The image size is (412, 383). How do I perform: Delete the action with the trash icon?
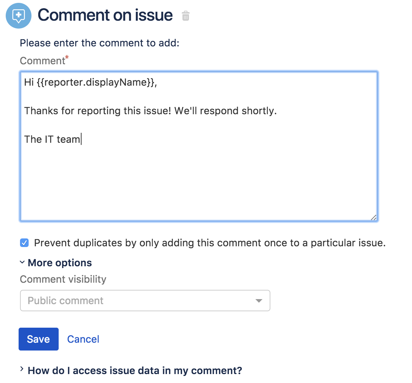[x=185, y=16]
